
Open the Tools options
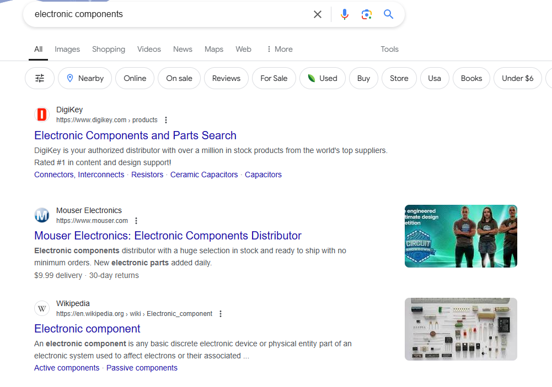click(389, 49)
